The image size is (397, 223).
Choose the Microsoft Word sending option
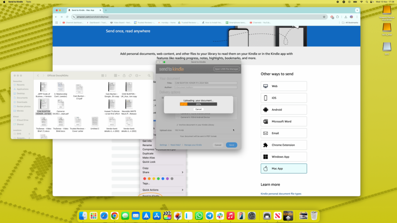tap(283, 121)
